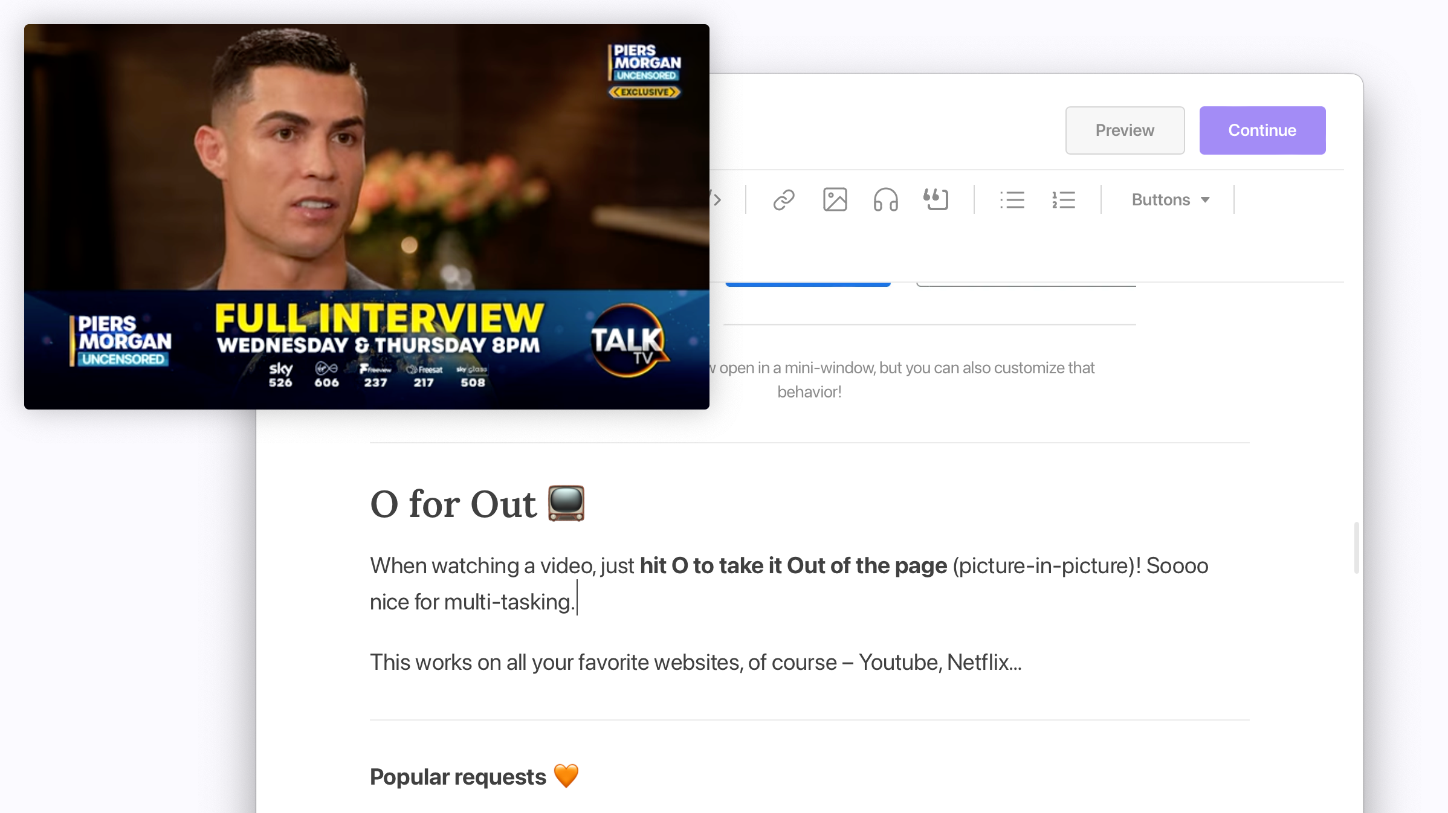
Task: Click the insert link icon
Action: coord(784,200)
